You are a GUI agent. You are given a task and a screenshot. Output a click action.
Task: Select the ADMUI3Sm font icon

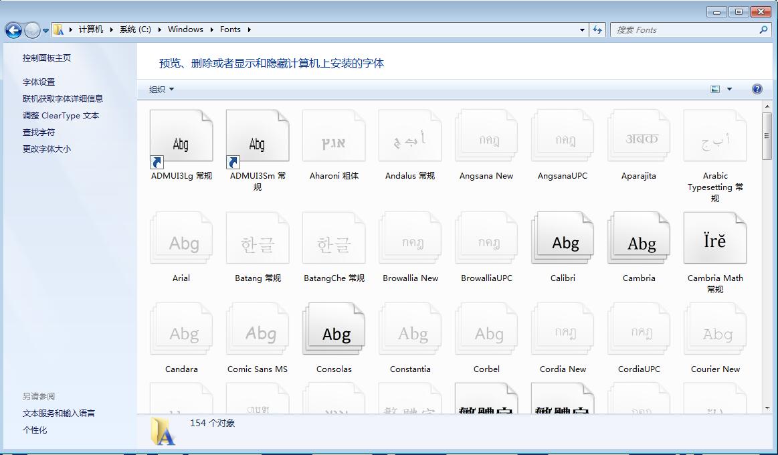(x=258, y=136)
